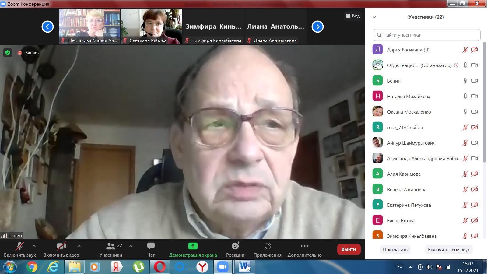Open the Apps (Приложения) icon
The width and height of the screenshot is (487, 274).
pyautogui.click(x=267, y=246)
